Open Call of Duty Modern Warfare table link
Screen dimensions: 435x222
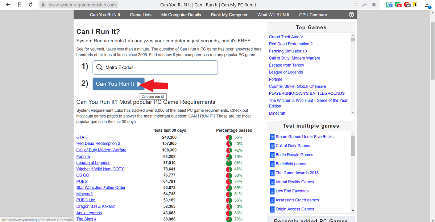101,150
